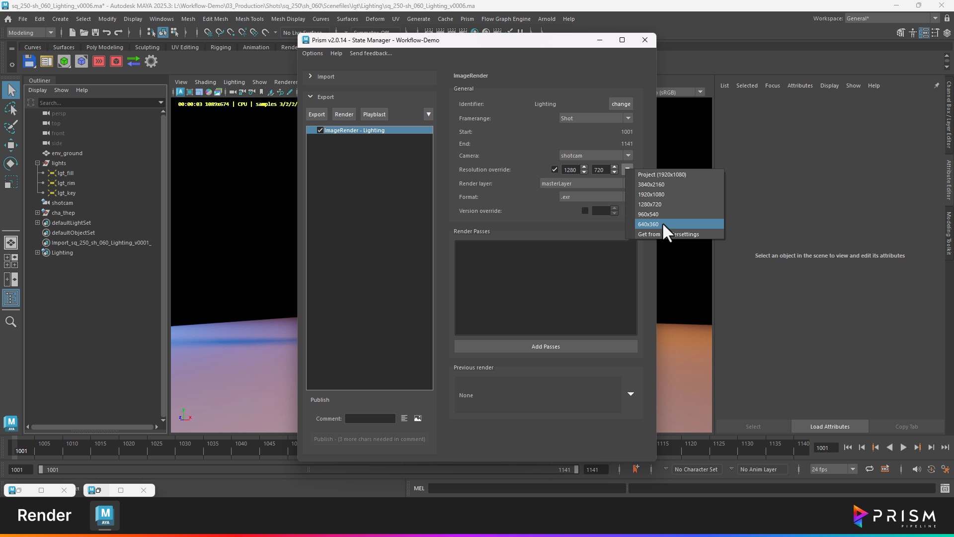
Task: Activate the Paint selection tool
Action: [x=11, y=127]
